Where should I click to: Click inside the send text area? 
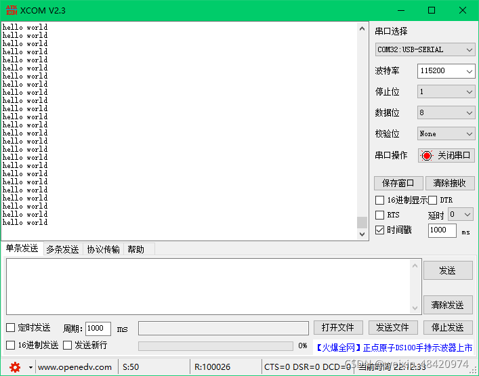click(x=208, y=287)
